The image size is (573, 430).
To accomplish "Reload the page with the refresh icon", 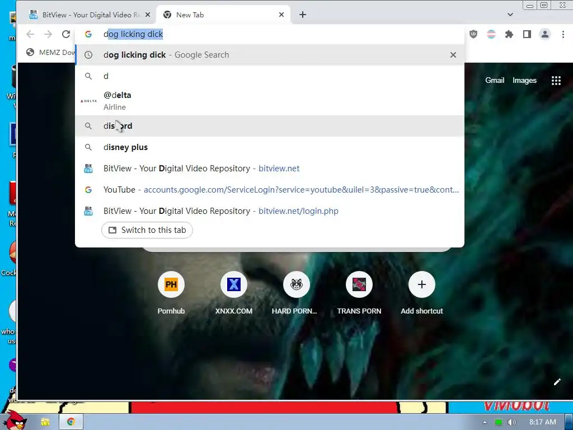I will [66, 34].
